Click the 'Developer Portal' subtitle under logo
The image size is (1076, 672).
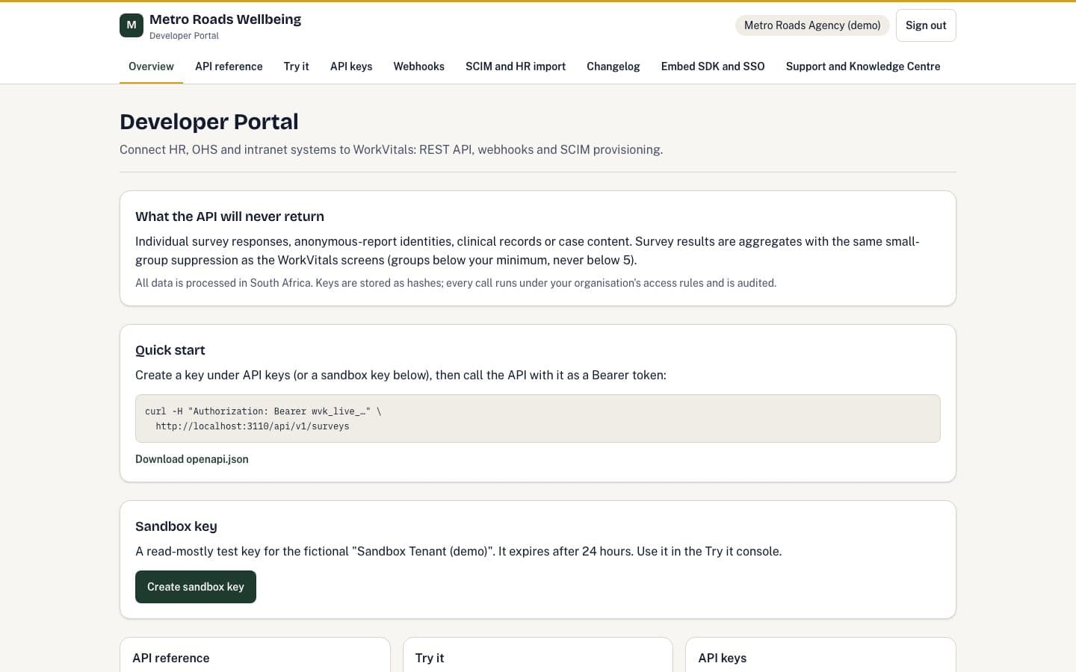pyautogui.click(x=184, y=36)
